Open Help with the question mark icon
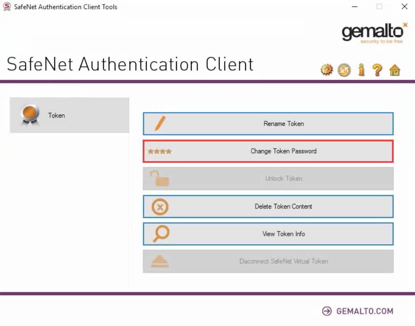Screen dimensions: 415x326 377,70
